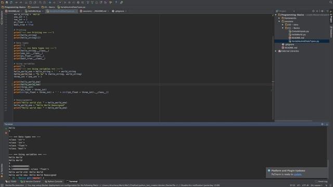Click the Cut scissors icon in the toolbar
The image size is (333, 187).
[x=26, y=2]
